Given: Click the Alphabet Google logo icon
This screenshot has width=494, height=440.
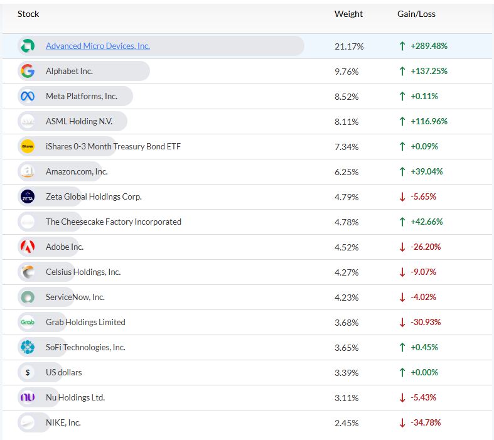Looking at the screenshot, I should coord(28,71).
